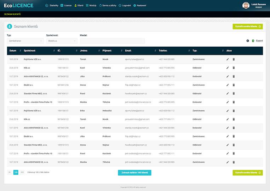This screenshot has height=191, width=270.
Task: Open the Statistiky menu item
Action: pyautogui.click(x=52, y=6)
